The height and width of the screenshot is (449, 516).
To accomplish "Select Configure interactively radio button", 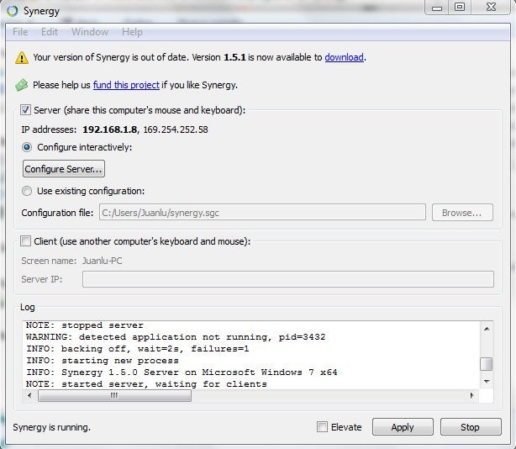I will tap(27, 147).
